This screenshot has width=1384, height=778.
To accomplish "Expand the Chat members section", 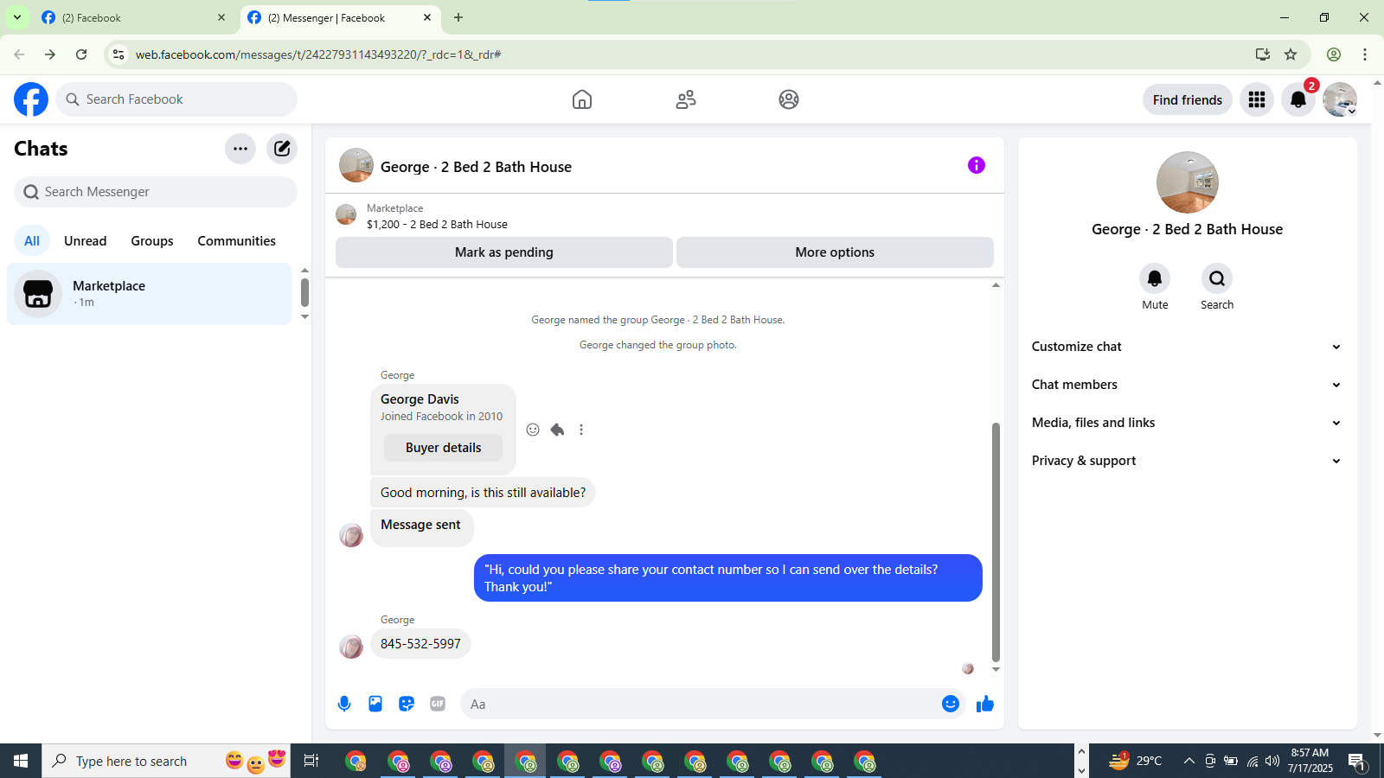I will 1187,385.
